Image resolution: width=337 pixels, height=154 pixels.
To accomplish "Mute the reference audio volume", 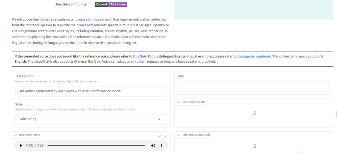I will [x=153, y=145].
